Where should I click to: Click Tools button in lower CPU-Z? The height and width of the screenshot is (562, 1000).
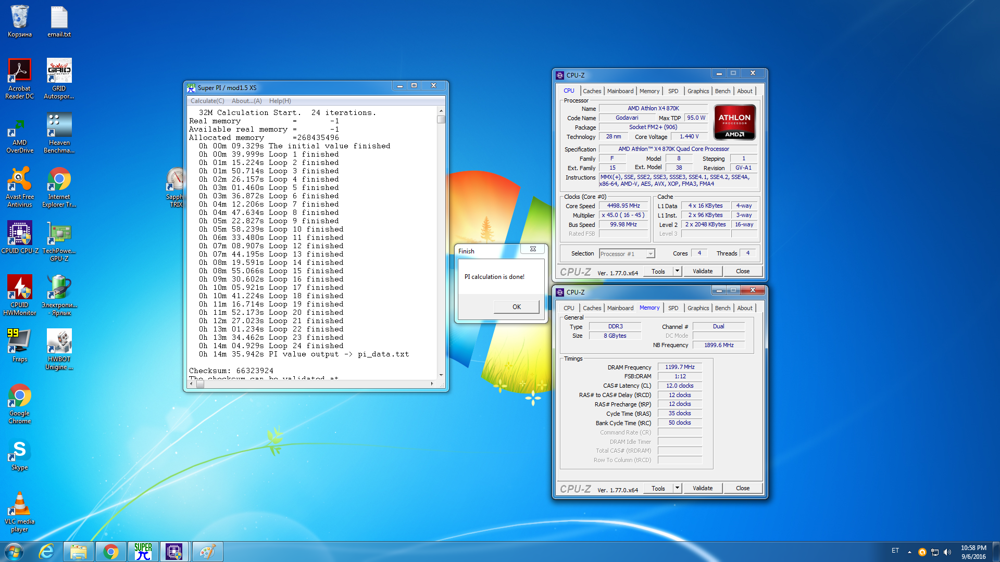point(658,488)
